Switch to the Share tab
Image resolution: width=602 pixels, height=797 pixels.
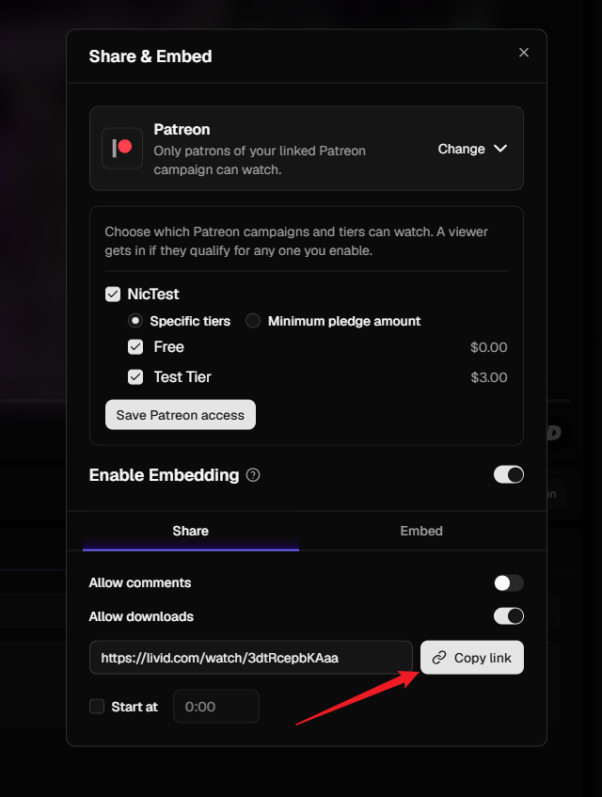[191, 531]
